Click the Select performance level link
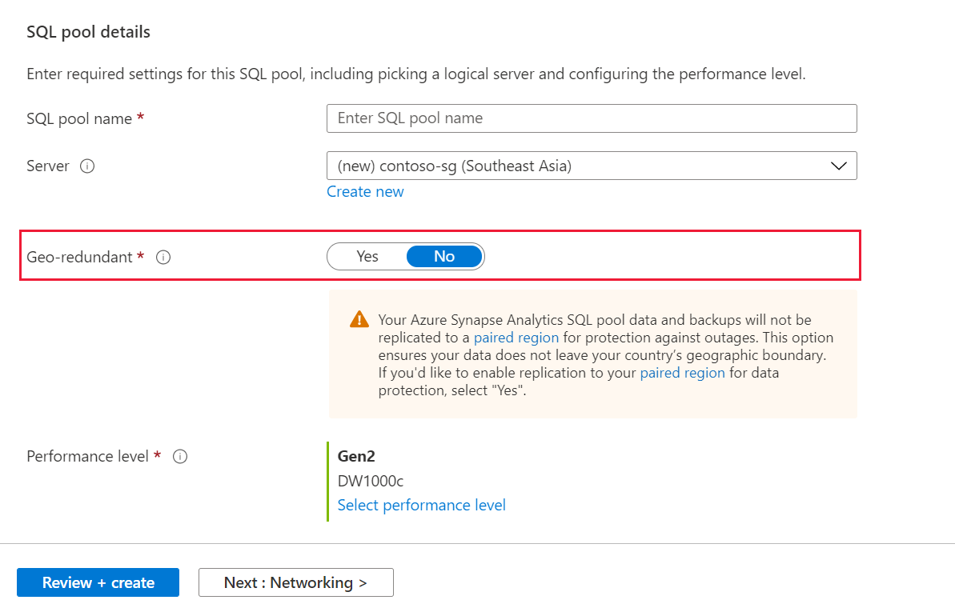This screenshot has height=608, width=955. 421,506
